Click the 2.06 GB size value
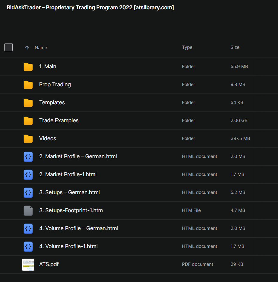Viewport: 278px width, 282px height. point(239,120)
